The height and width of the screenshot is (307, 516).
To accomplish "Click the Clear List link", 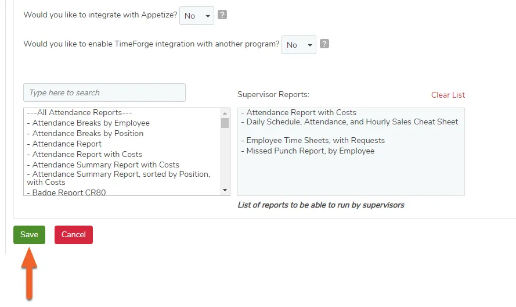I will pos(448,95).
